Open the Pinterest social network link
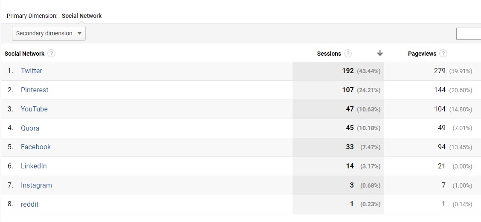This screenshot has height=222, width=481. point(35,90)
